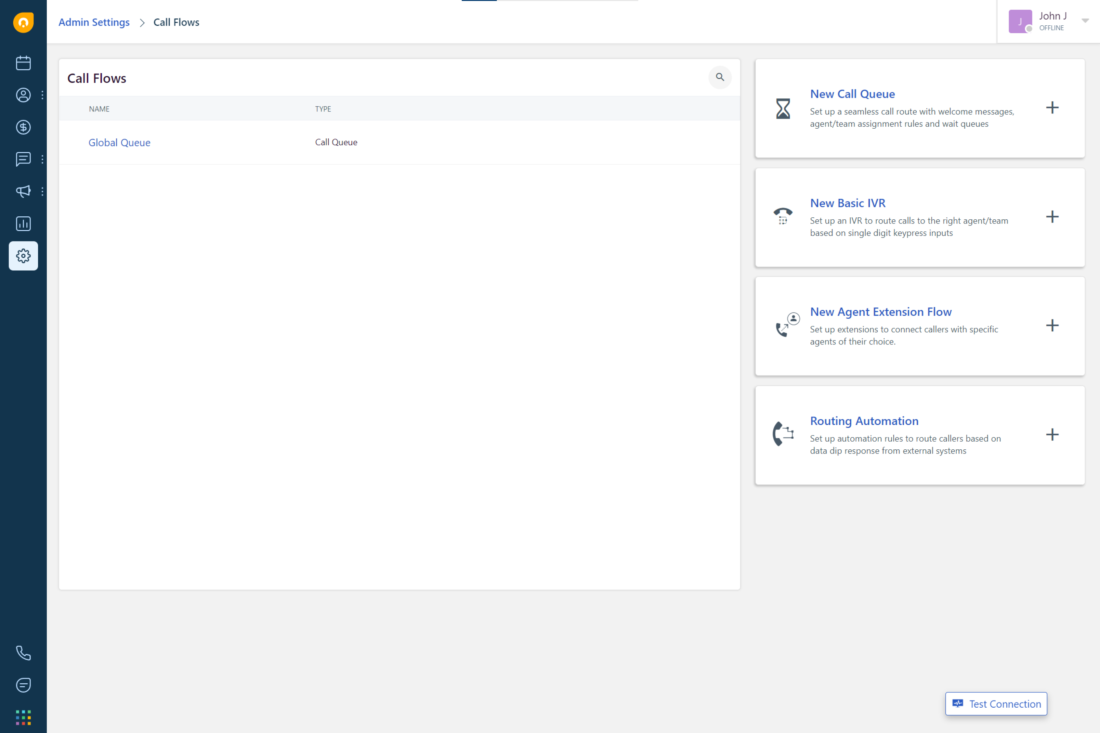Open the colorful app switcher grid
Viewport: 1100px width, 733px height.
click(x=23, y=717)
